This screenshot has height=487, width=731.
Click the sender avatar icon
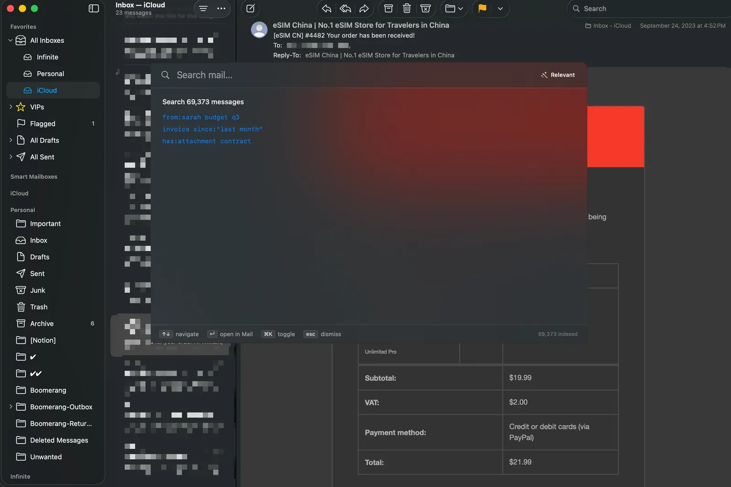pyautogui.click(x=259, y=30)
